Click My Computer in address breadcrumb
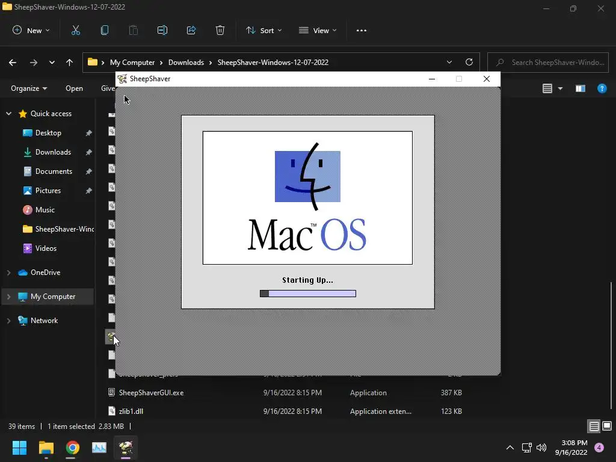Viewport: 616px width, 462px height. 132,63
